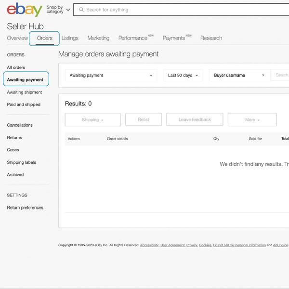The width and height of the screenshot is (289, 289).
Task: Click the Order details column header
Action: point(118,139)
